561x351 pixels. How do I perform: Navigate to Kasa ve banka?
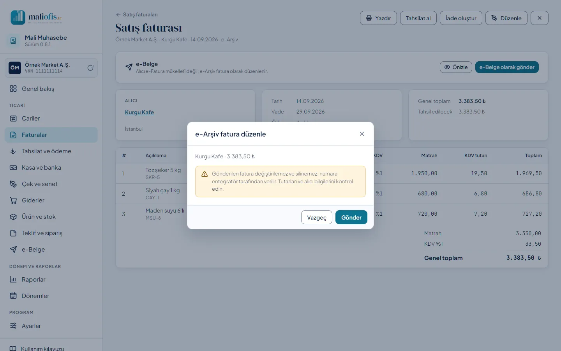click(51, 167)
